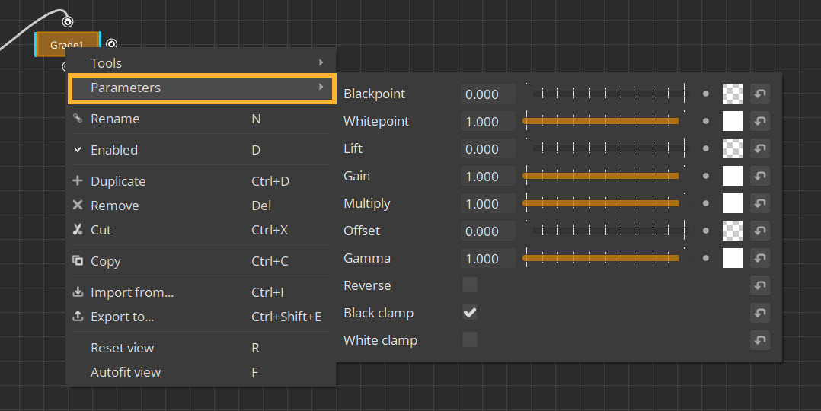Reset the Lift value using its revert icon
Screen dimensions: 821x411
click(x=759, y=148)
